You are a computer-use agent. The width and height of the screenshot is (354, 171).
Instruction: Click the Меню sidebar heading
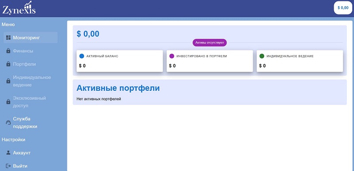[x=8, y=25]
